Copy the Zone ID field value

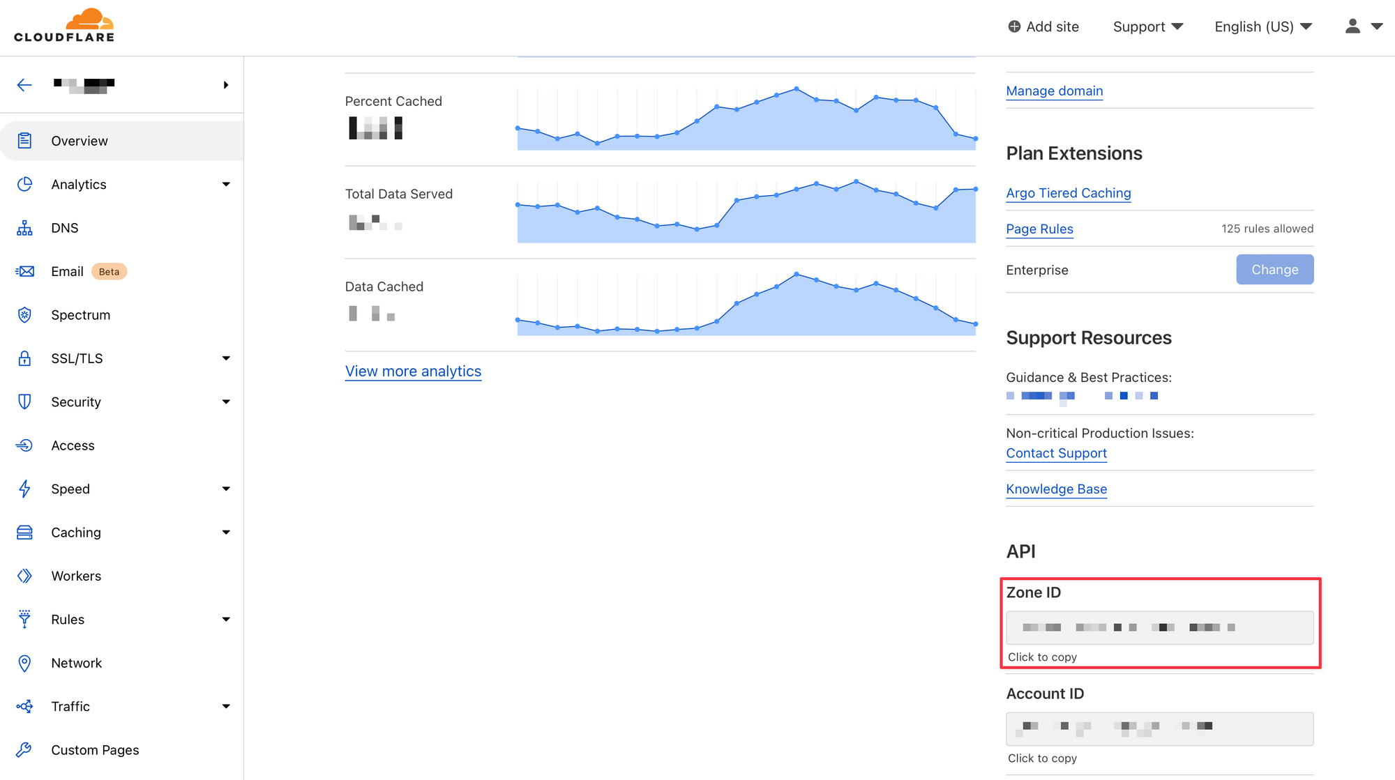point(1159,628)
